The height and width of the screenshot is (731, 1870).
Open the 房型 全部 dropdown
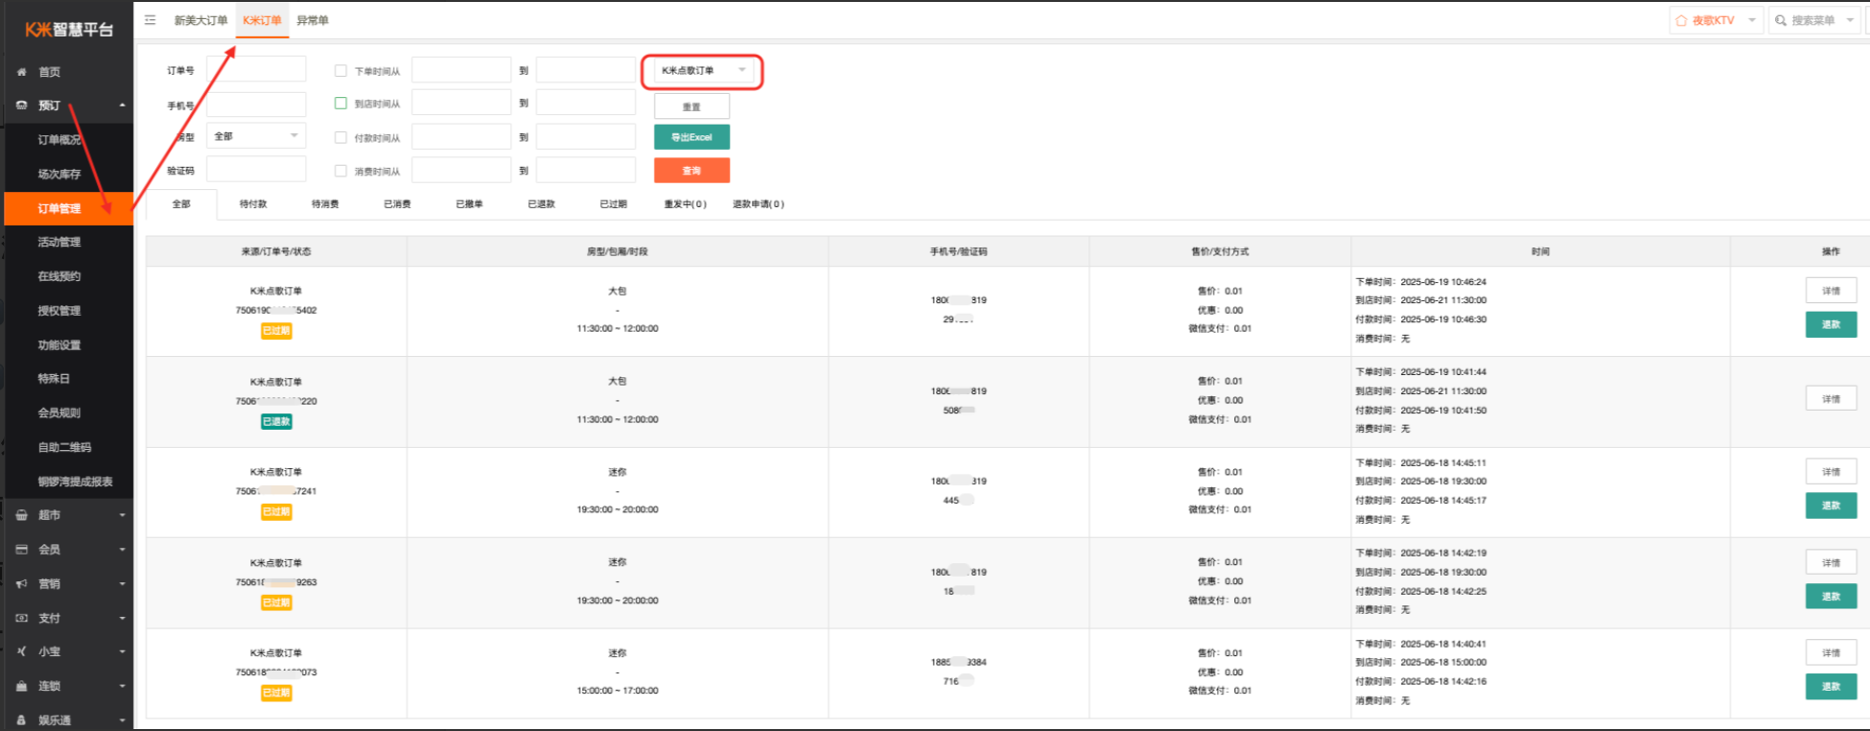(x=256, y=136)
